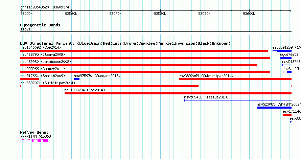The width and height of the screenshot is (301, 159).
Task: Click the PANX1|NM_015368 gene label
Action: pos(36,137)
